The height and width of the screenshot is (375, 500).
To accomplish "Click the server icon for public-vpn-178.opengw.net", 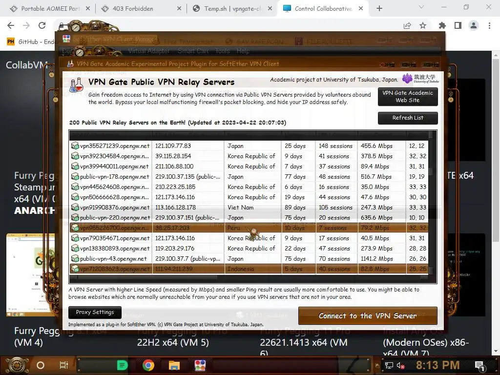I will pyautogui.click(x=75, y=176).
